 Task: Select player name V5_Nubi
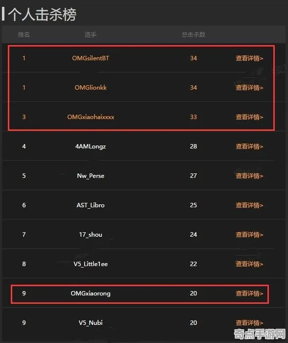(91, 322)
